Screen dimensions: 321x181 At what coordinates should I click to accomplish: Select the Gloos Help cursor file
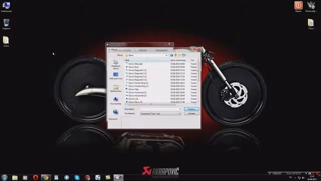tap(133, 89)
